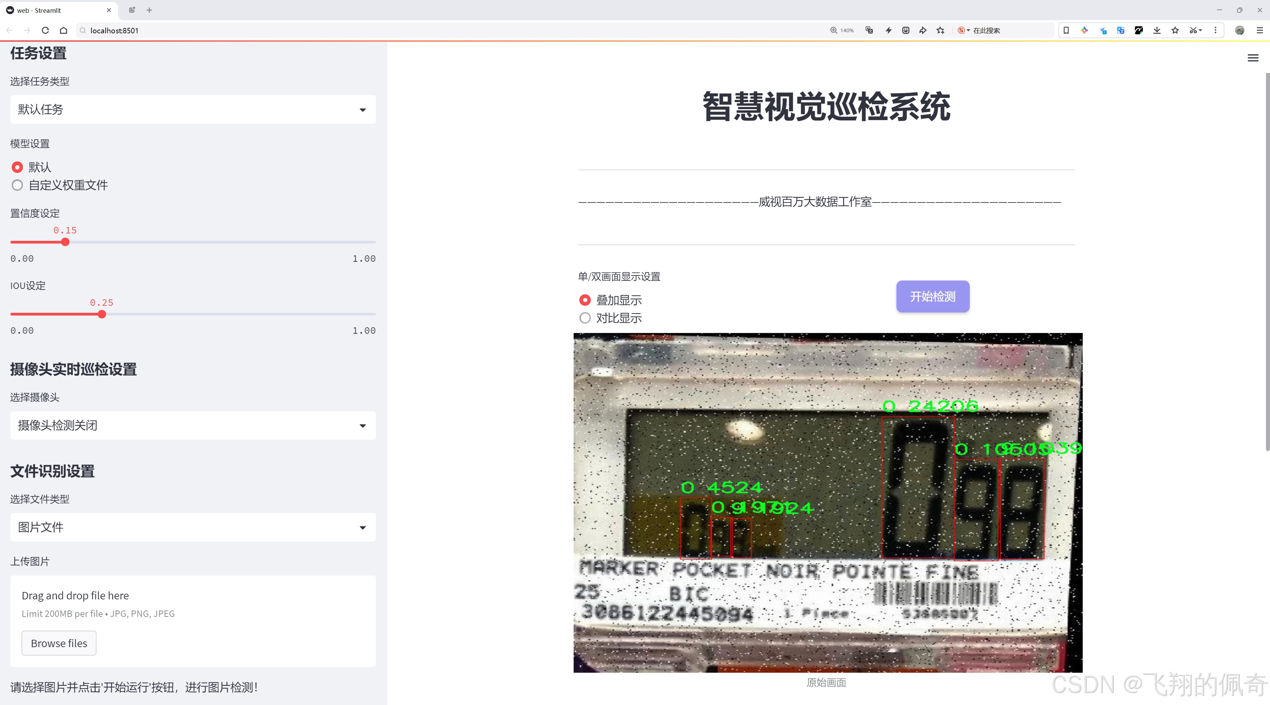Click the Drag and drop file upload area
Screen dimensions: 1270x705
pos(193,621)
